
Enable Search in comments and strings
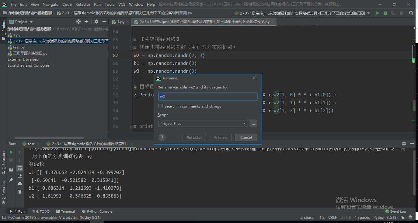[161, 106]
